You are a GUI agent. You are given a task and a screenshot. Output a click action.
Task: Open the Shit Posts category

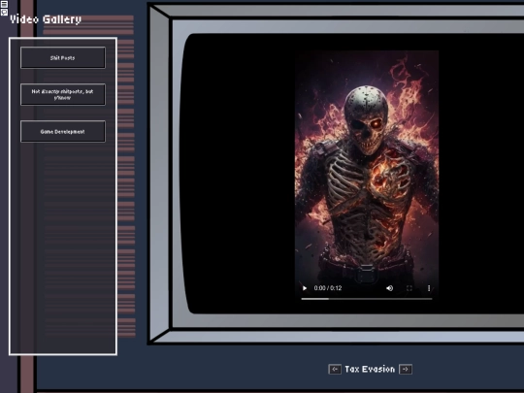(x=63, y=58)
